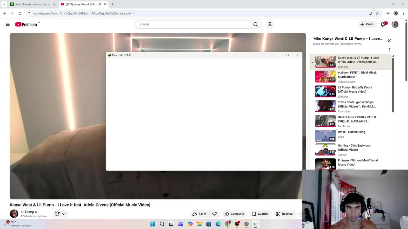Viewport: 408px width, 229px height.
Task: Maximize the Minecraft 1.21.11 window
Action: coord(288,55)
